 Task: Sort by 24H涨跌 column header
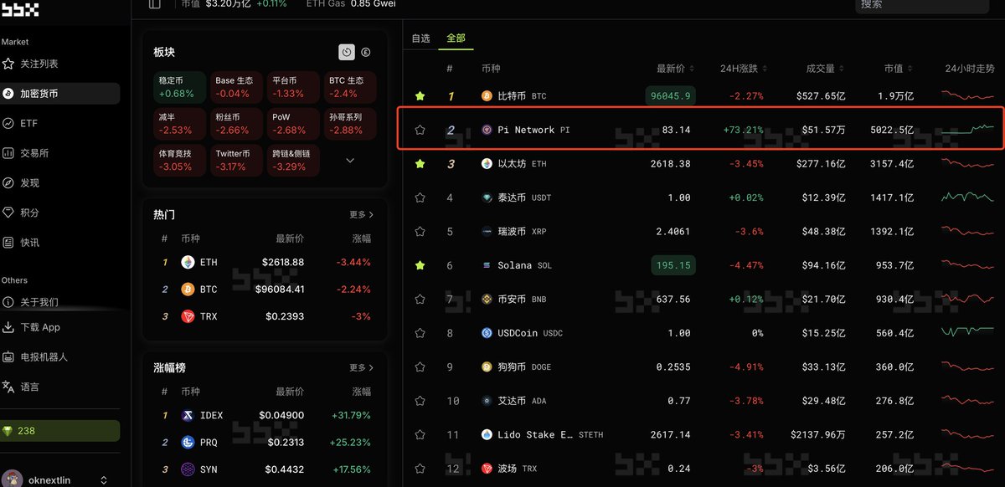point(744,69)
